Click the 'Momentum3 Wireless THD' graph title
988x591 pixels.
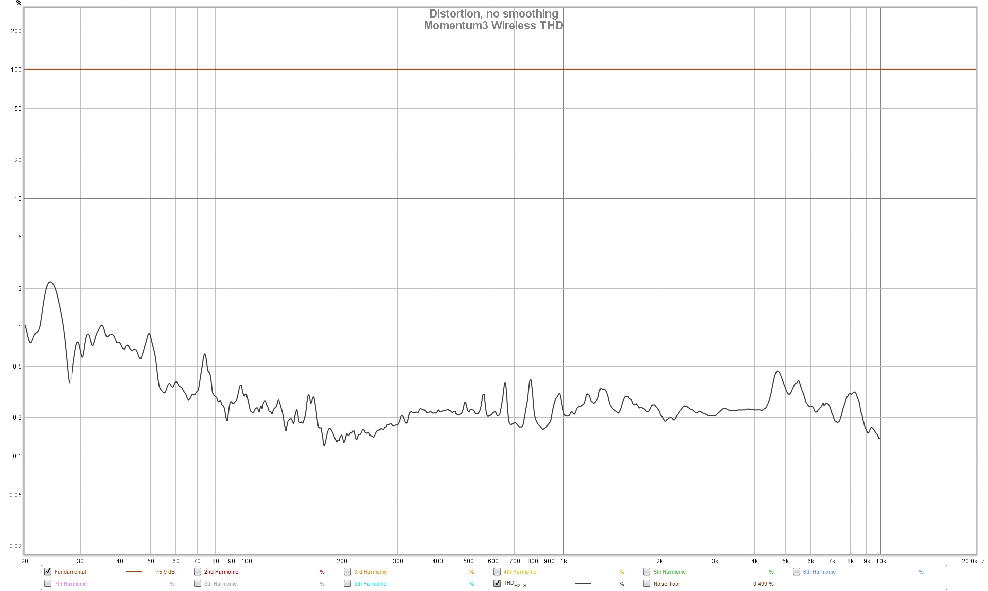(493, 25)
